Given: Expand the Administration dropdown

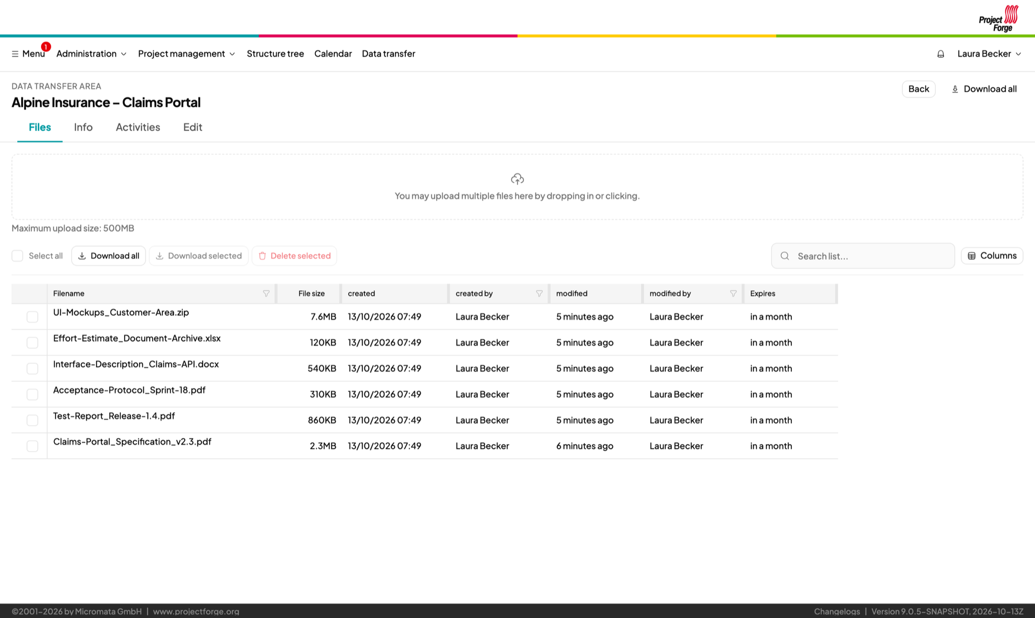Looking at the screenshot, I should [92, 54].
